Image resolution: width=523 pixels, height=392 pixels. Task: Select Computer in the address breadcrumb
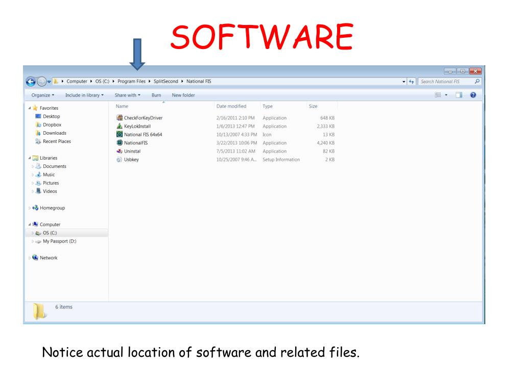[x=77, y=81]
